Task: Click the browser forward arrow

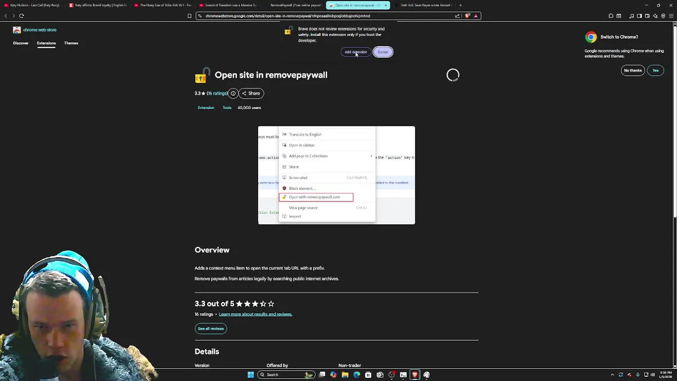Action: click(x=14, y=16)
